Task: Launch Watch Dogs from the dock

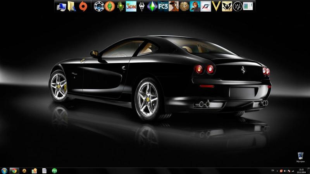Action: pyautogui.click(x=238, y=6)
